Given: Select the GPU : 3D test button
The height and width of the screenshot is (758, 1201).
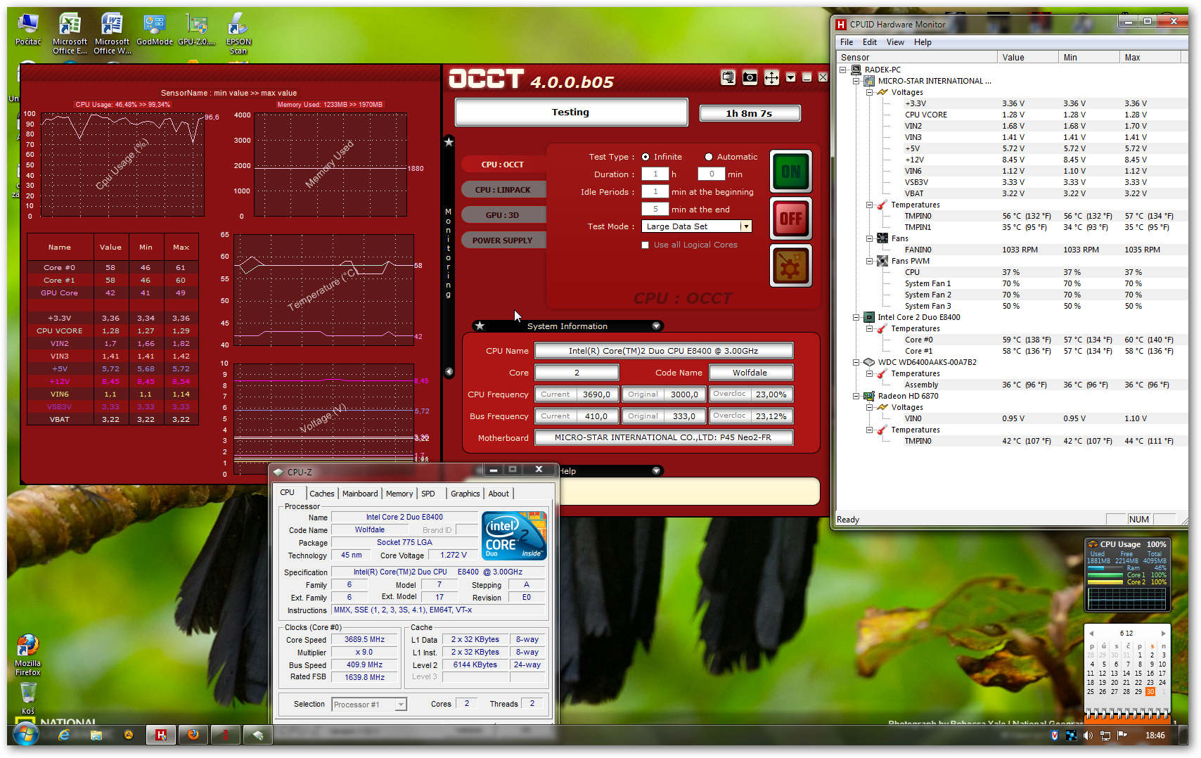Looking at the screenshot, I should pos(503,215).
